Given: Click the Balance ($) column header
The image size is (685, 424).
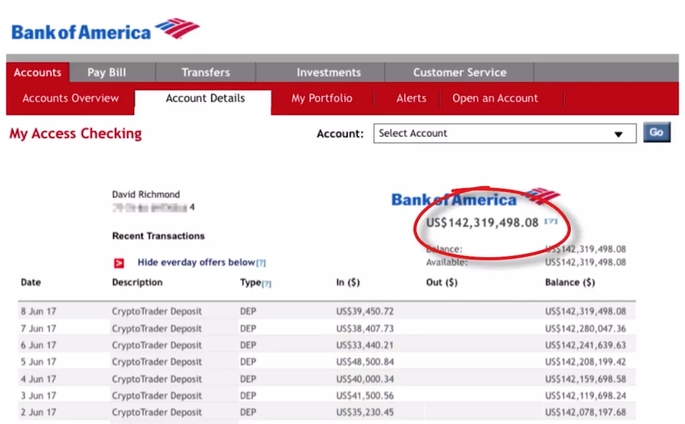Looking at the screenshot, I should (570, 283).
